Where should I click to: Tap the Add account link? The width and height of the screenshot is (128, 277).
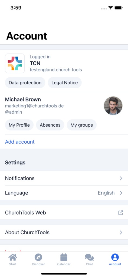[x=20, y=142]
